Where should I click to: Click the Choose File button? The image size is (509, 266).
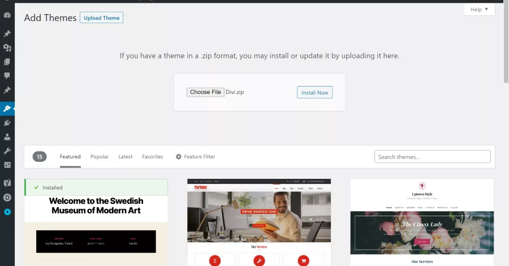click(205, 92)
